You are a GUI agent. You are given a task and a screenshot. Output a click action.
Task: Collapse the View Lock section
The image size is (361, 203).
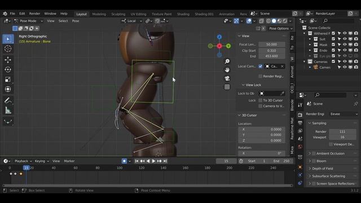243,85
